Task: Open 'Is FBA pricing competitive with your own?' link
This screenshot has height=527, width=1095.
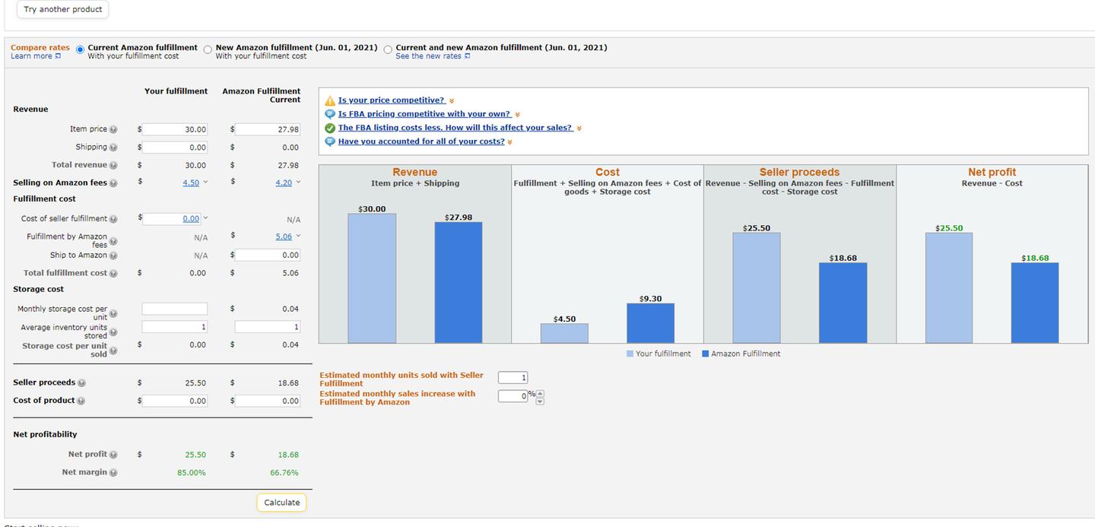Action: pyautogui.click(x=424, y=114)
